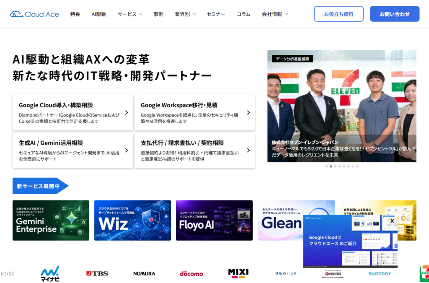This screenshot has width=429, height=283.
Task: Select the fifth carousel dot
Action: pos(344,166)
